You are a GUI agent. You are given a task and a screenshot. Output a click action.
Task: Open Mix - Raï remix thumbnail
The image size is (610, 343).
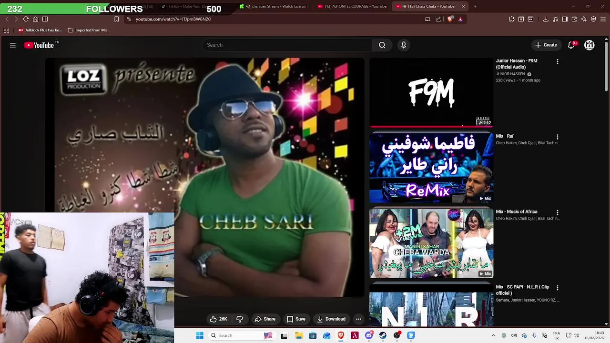pyautogui.click(x=431, y=168)
